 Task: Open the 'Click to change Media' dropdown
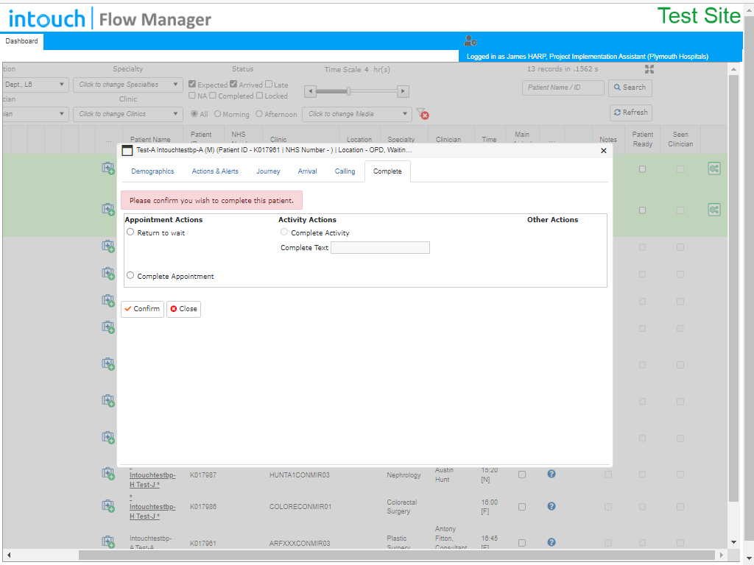coord(357,114)
